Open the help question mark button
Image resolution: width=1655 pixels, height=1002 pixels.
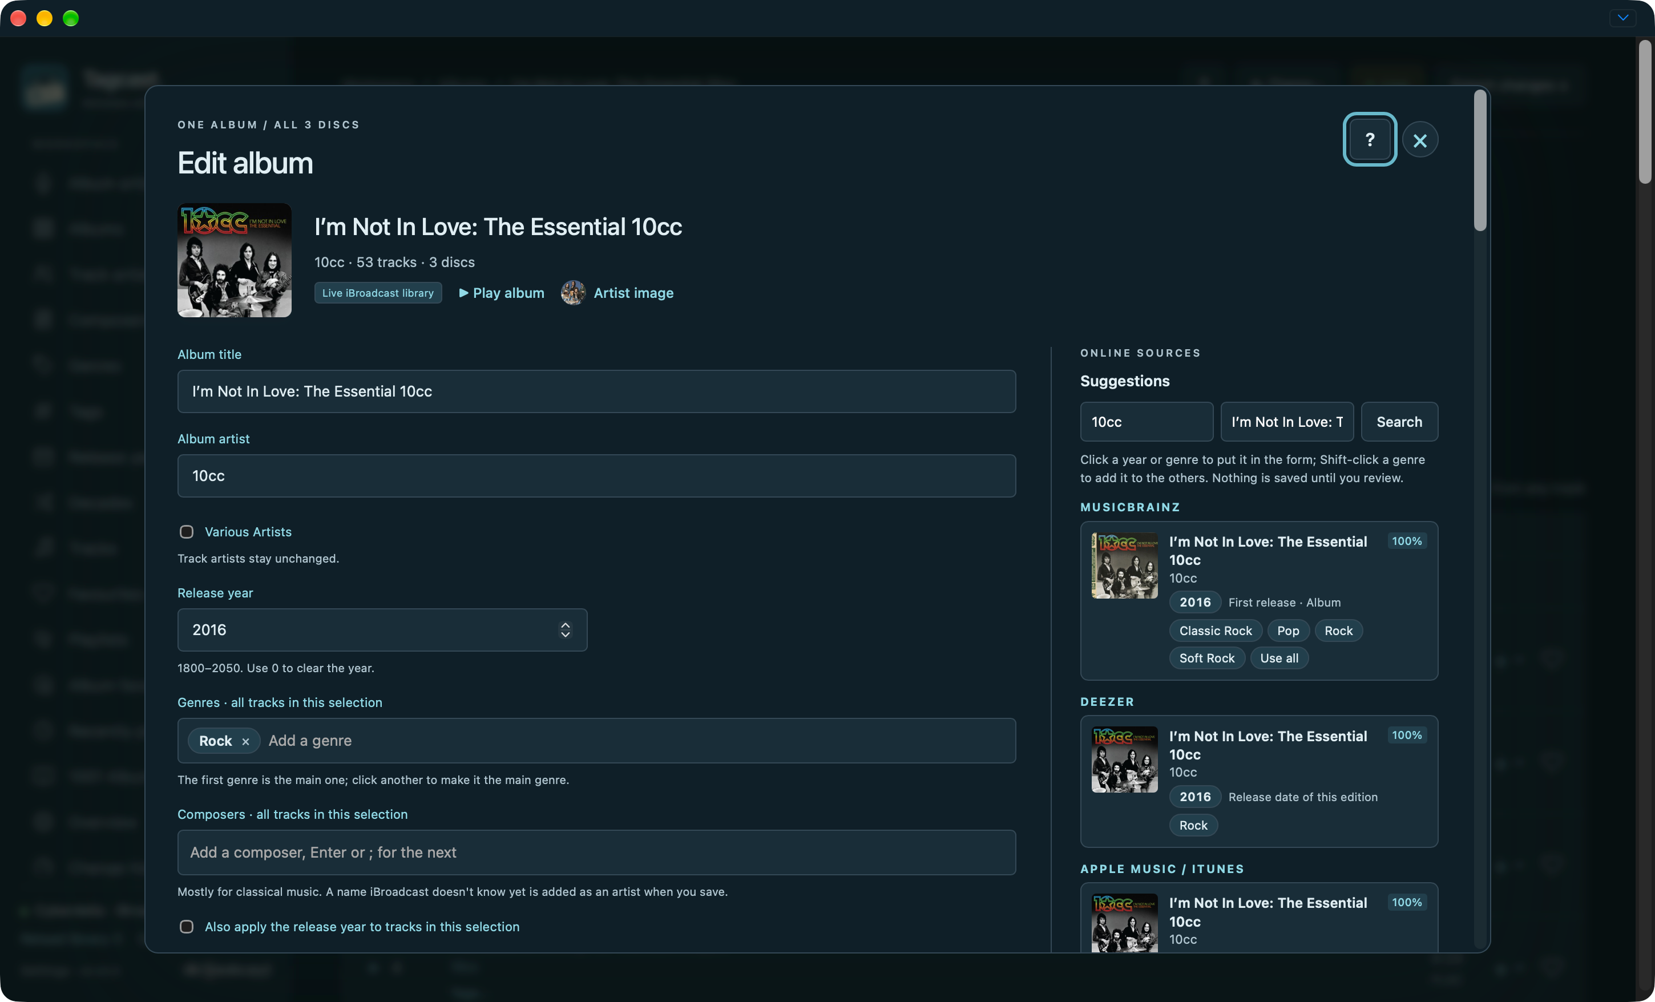[x=1369, y=140]
